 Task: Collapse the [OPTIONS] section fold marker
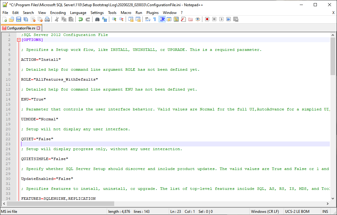click(x=19, y=40)
